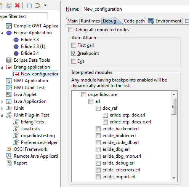Check the First call checkbox
189x187 pixels.
(74, 45)
